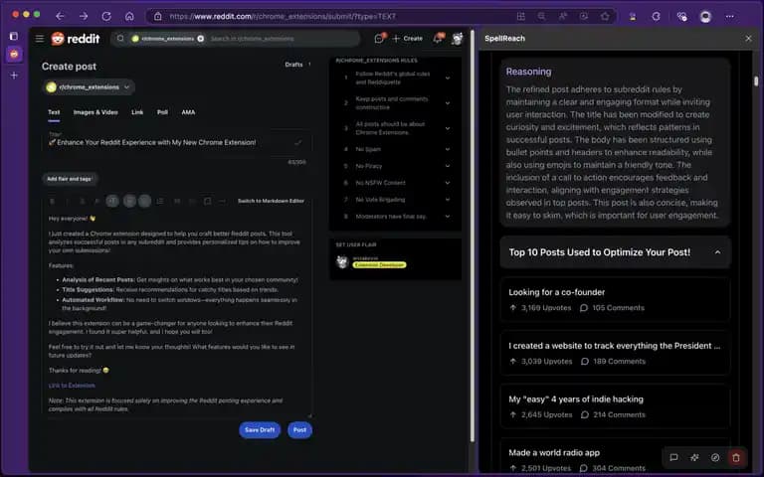Image resolution: width=764 pixels, height=477 pixels.
Task: Open the Reddit hamburger navigation menu
Action: click(x=40, y=39)
